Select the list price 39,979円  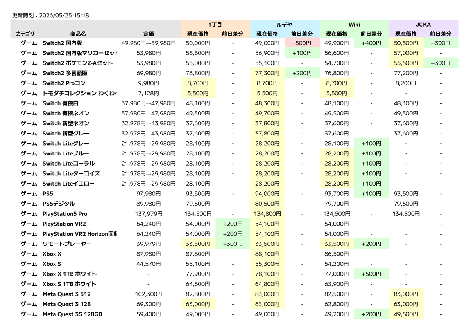pos(149,244)
